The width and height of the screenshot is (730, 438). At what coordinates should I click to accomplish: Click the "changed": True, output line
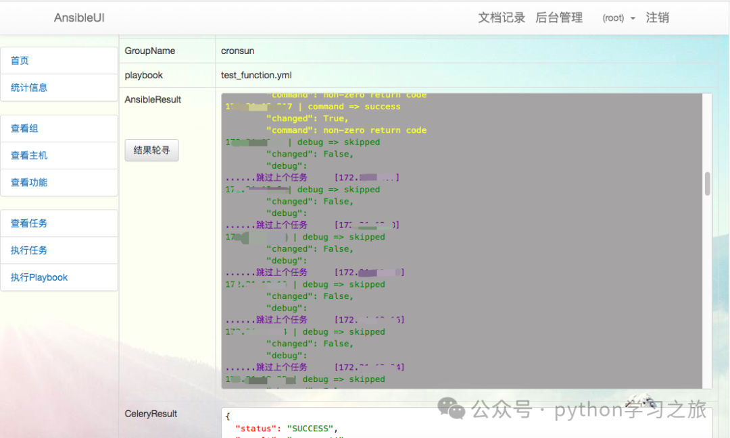pyautogui.click(x=307, y=119)
